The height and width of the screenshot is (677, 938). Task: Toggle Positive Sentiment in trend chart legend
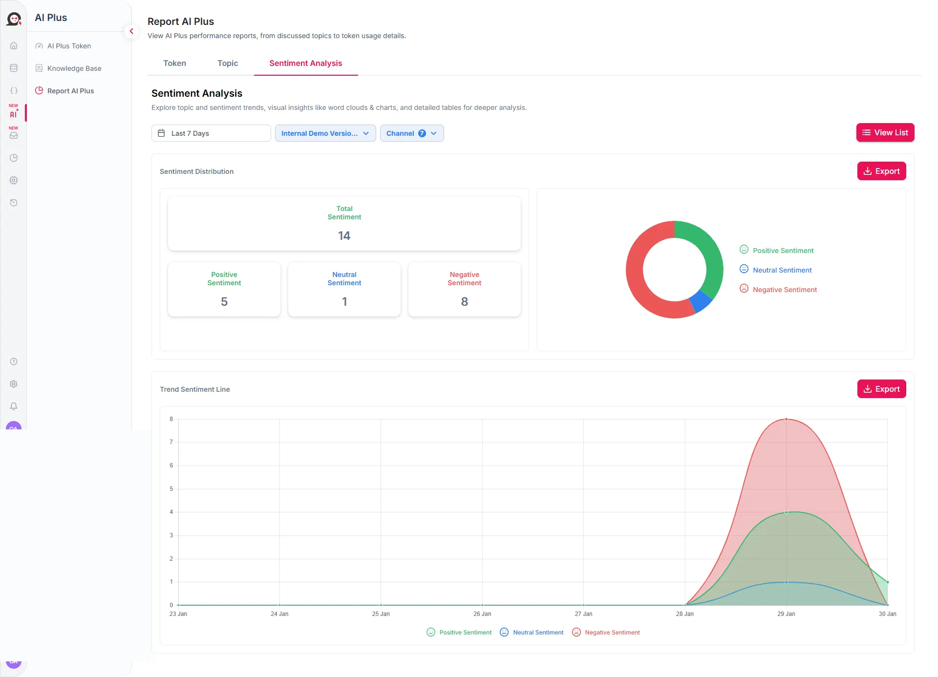(459, 632)
